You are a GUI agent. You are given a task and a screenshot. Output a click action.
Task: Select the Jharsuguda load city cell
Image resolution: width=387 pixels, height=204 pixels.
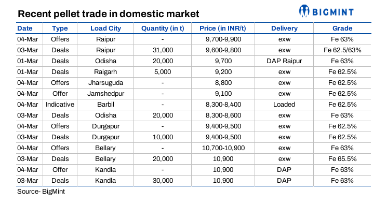[105, 83]
